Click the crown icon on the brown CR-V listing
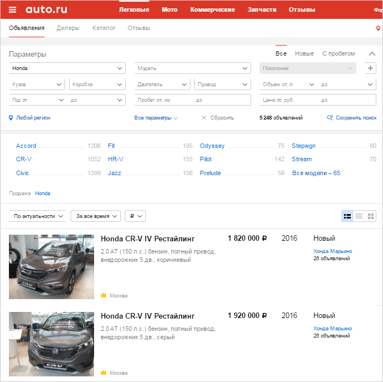Screen dimensions: 383x382 pos(104,295)
